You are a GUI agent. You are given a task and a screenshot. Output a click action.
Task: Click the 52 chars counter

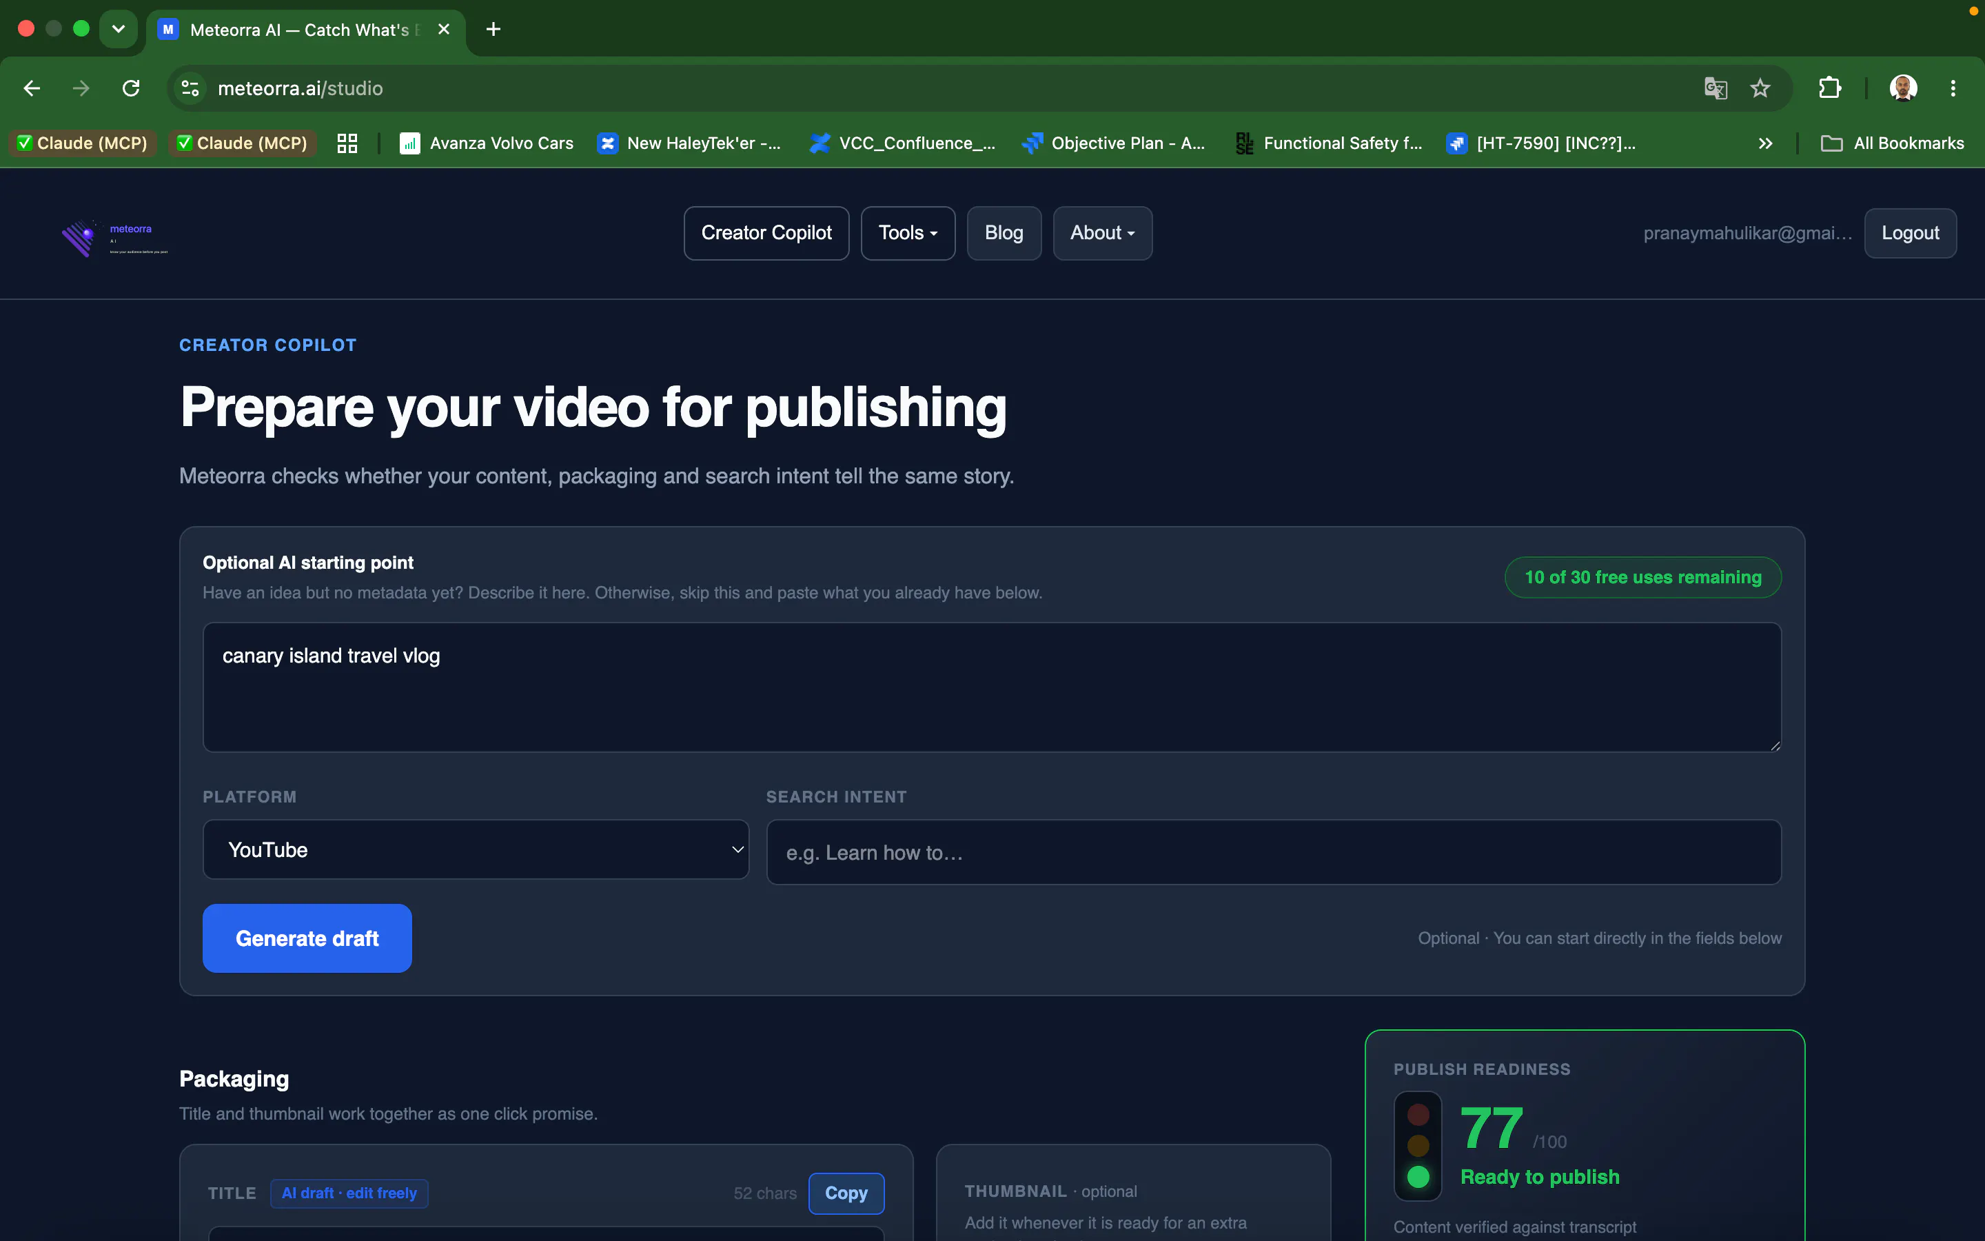click(764, 1193)
